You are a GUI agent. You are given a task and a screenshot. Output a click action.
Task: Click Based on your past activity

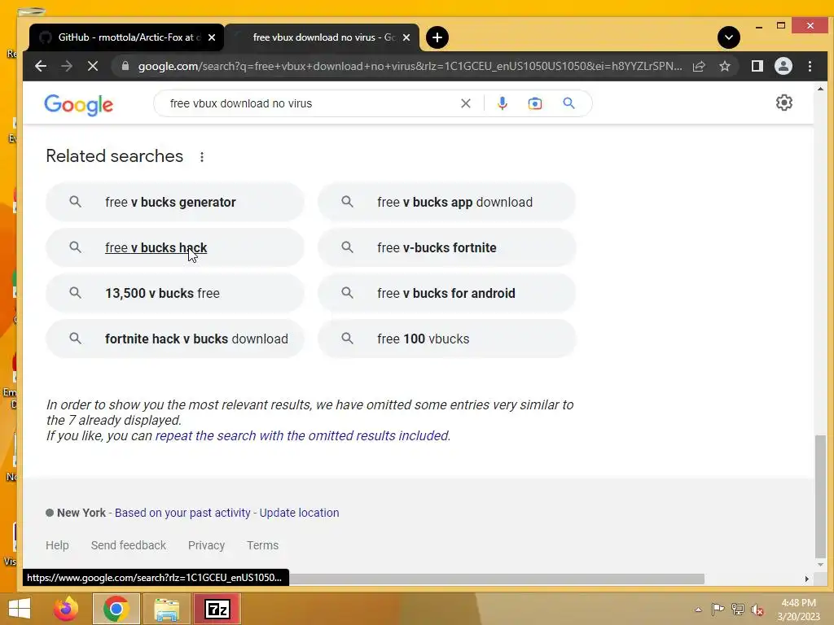182,513
